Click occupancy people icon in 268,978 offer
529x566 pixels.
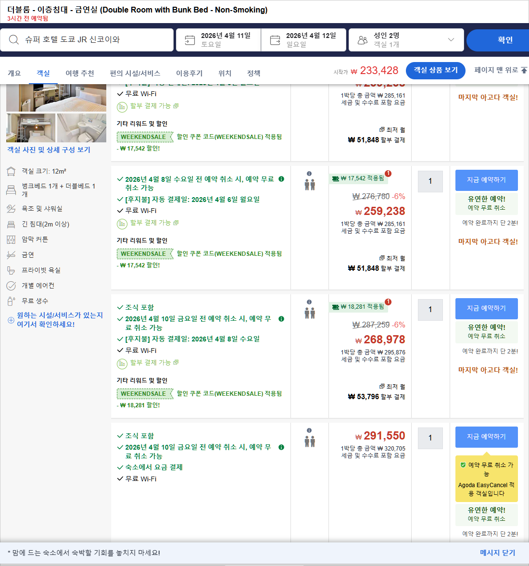click(309, 313)
